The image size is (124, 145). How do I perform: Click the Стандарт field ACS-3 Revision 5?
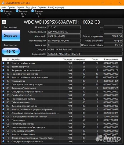[x=85, y=50]
